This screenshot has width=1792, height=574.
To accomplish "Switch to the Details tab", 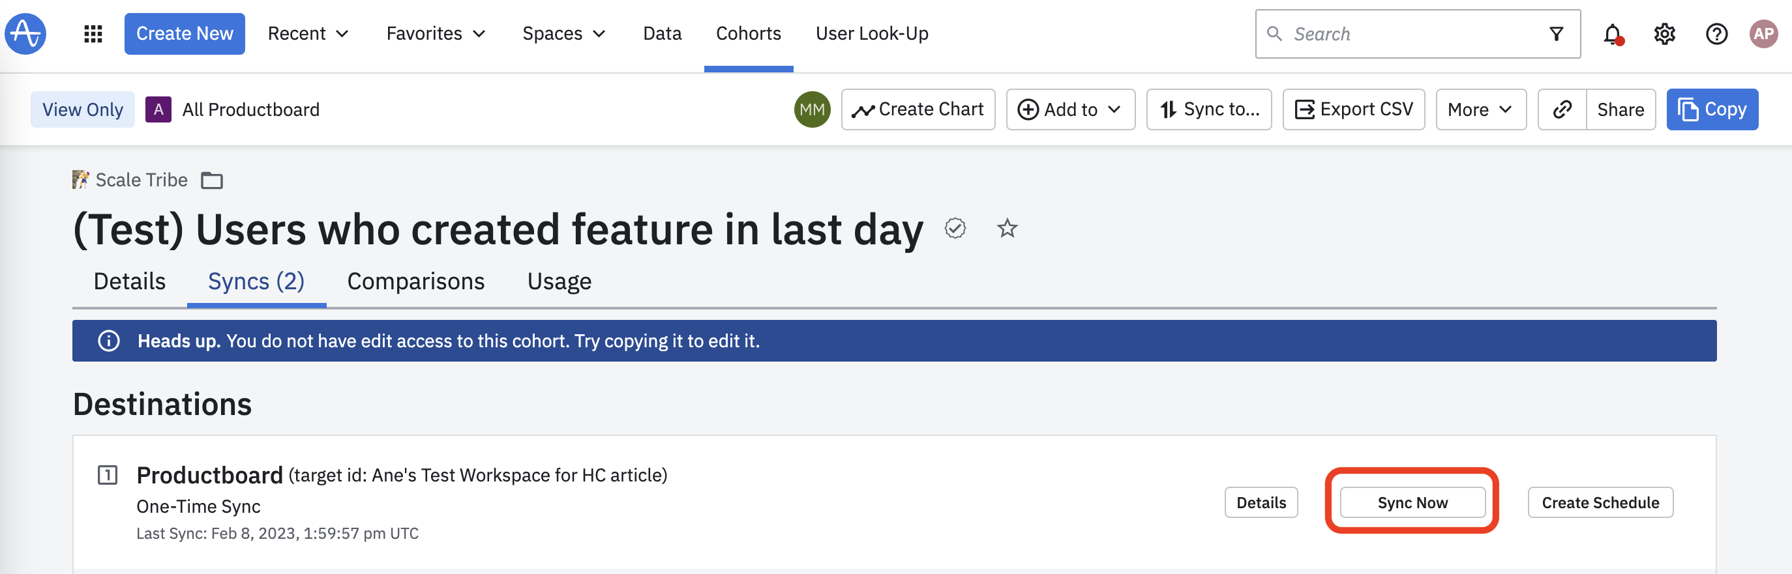I will coord(129,281).
